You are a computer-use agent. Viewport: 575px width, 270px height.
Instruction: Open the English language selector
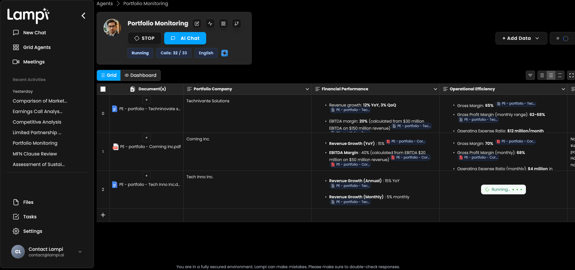[x=206, y=53]
